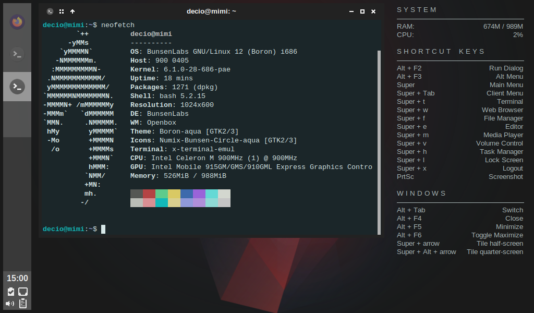Click the 'Shell: bash 5.2.15' line
The width and height of the screenshot is (534, 313).
[168, 96]
